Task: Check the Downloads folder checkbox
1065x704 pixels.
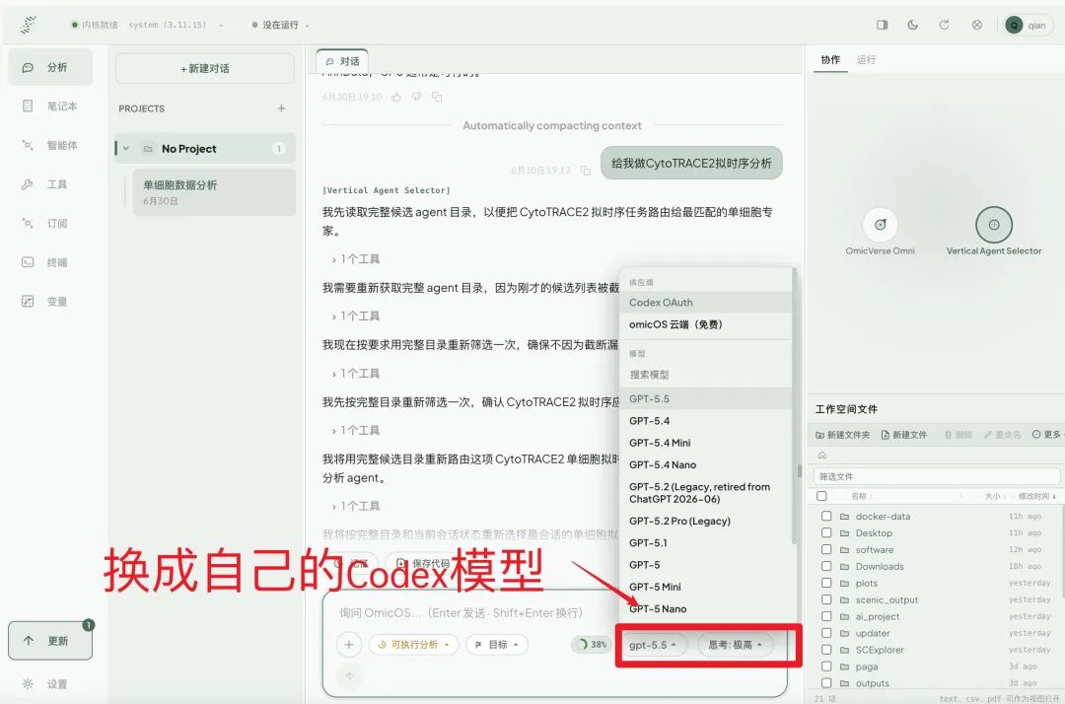Action: tap(826, 566)
